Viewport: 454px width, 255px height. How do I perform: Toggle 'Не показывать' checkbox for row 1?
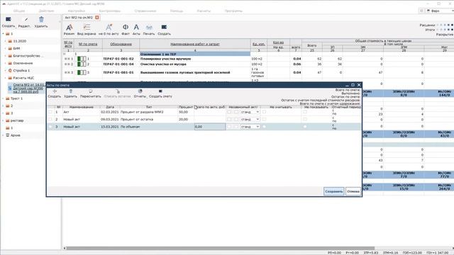coord(305,112)
